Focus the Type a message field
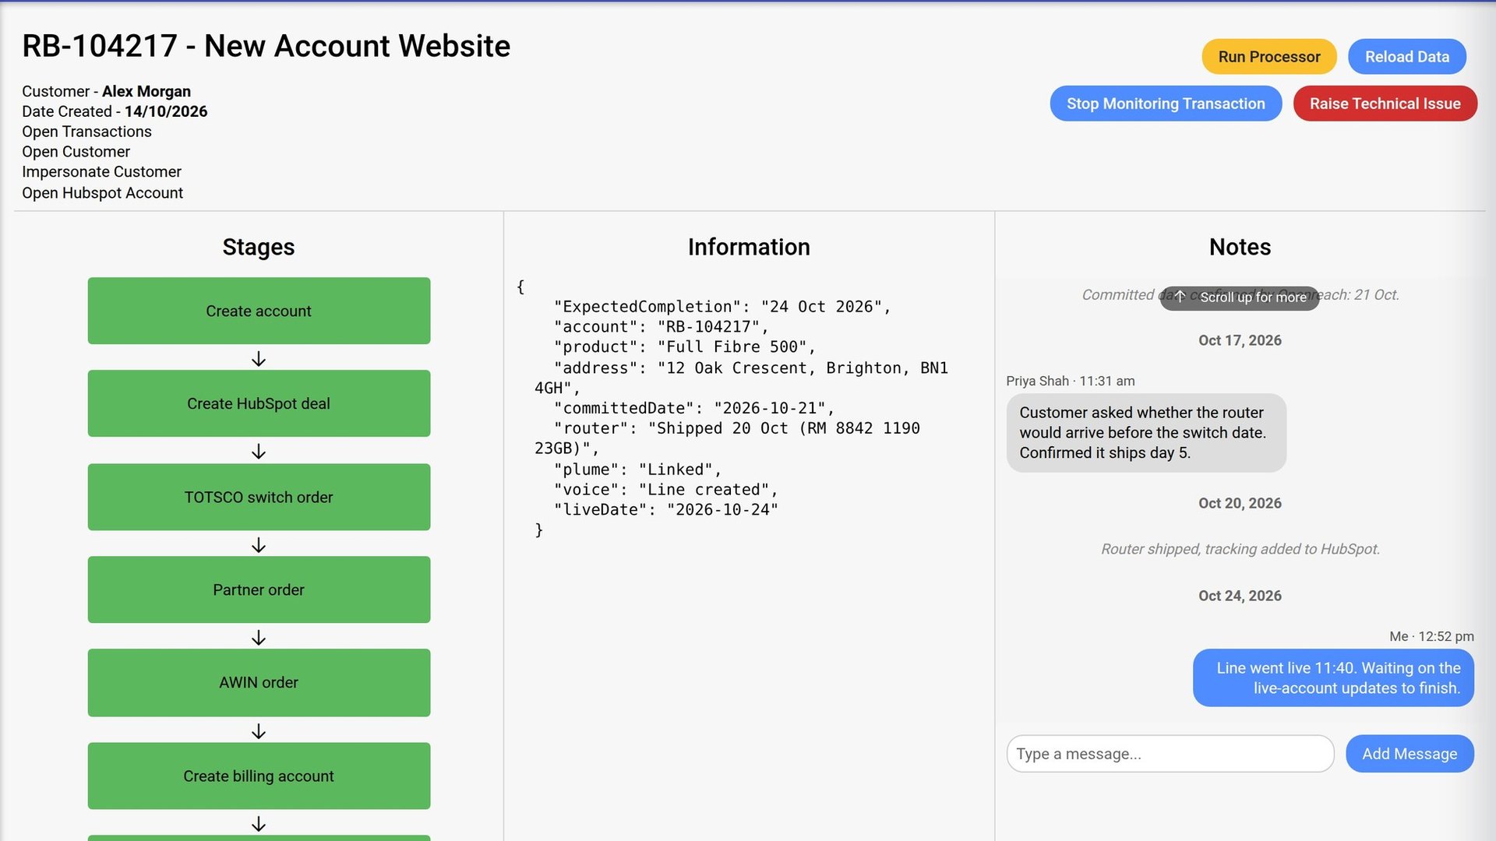1496x841 pixels. 1170,754
